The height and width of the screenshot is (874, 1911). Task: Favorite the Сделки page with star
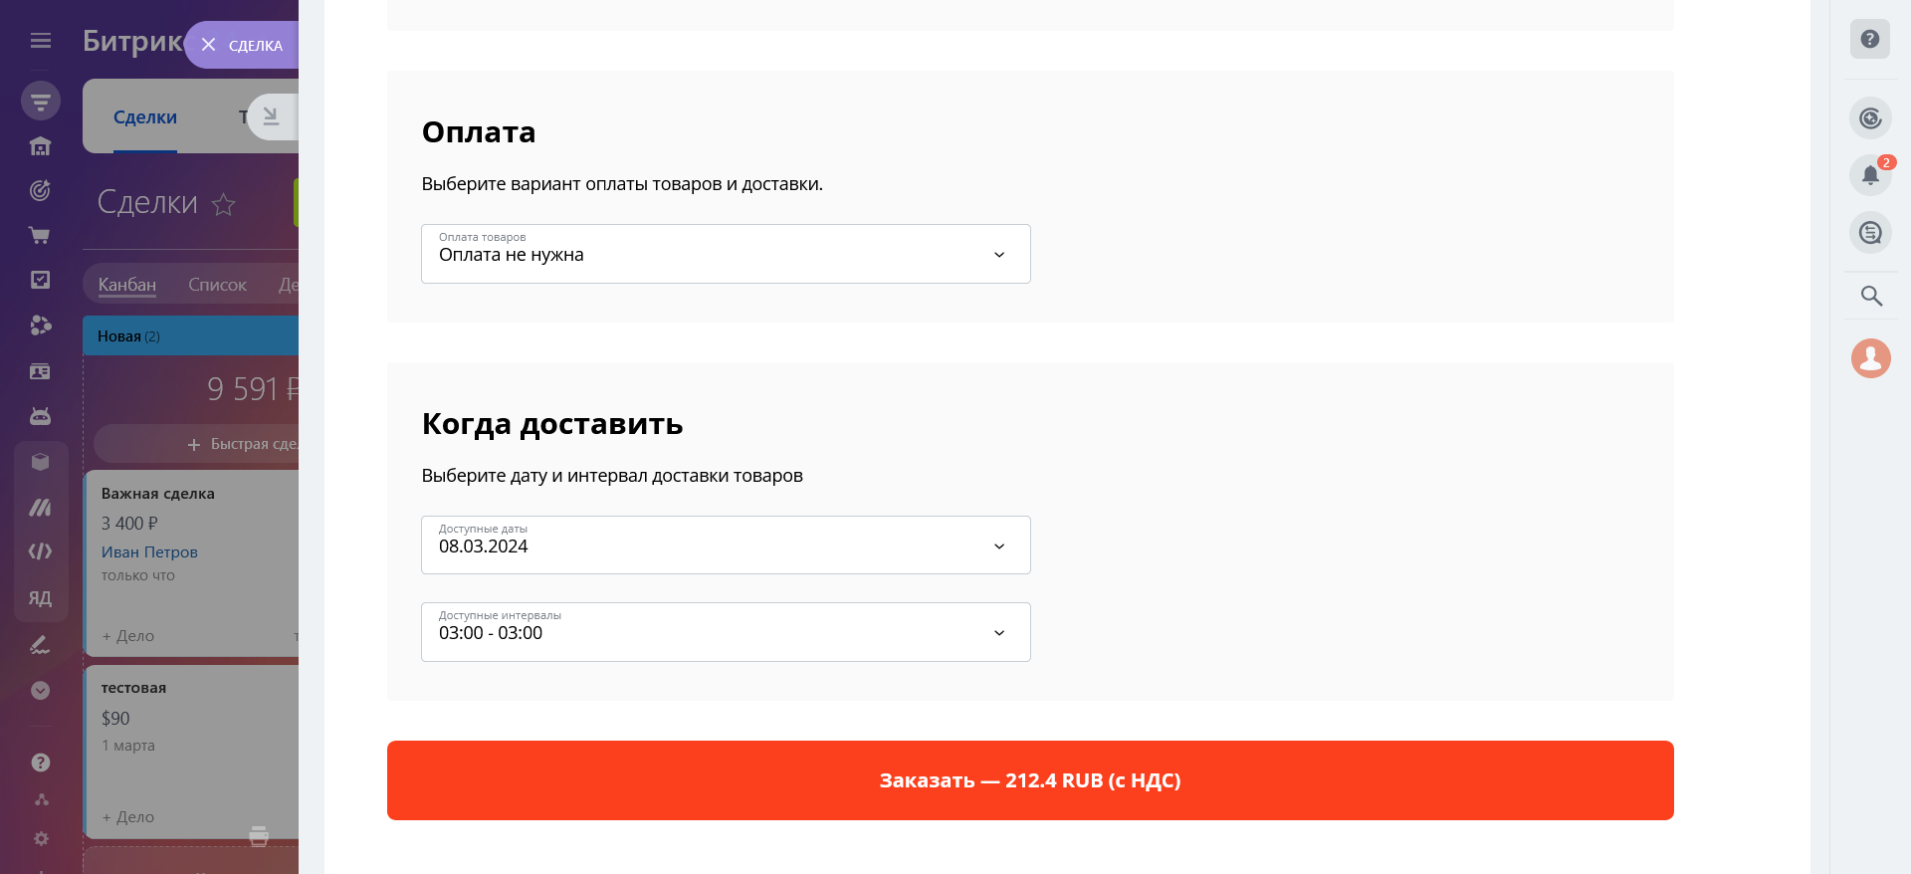tap(224, 204)
